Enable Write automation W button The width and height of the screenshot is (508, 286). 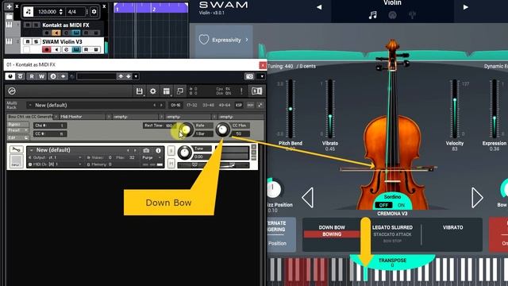pyautogui.click(x=42, y=76)
